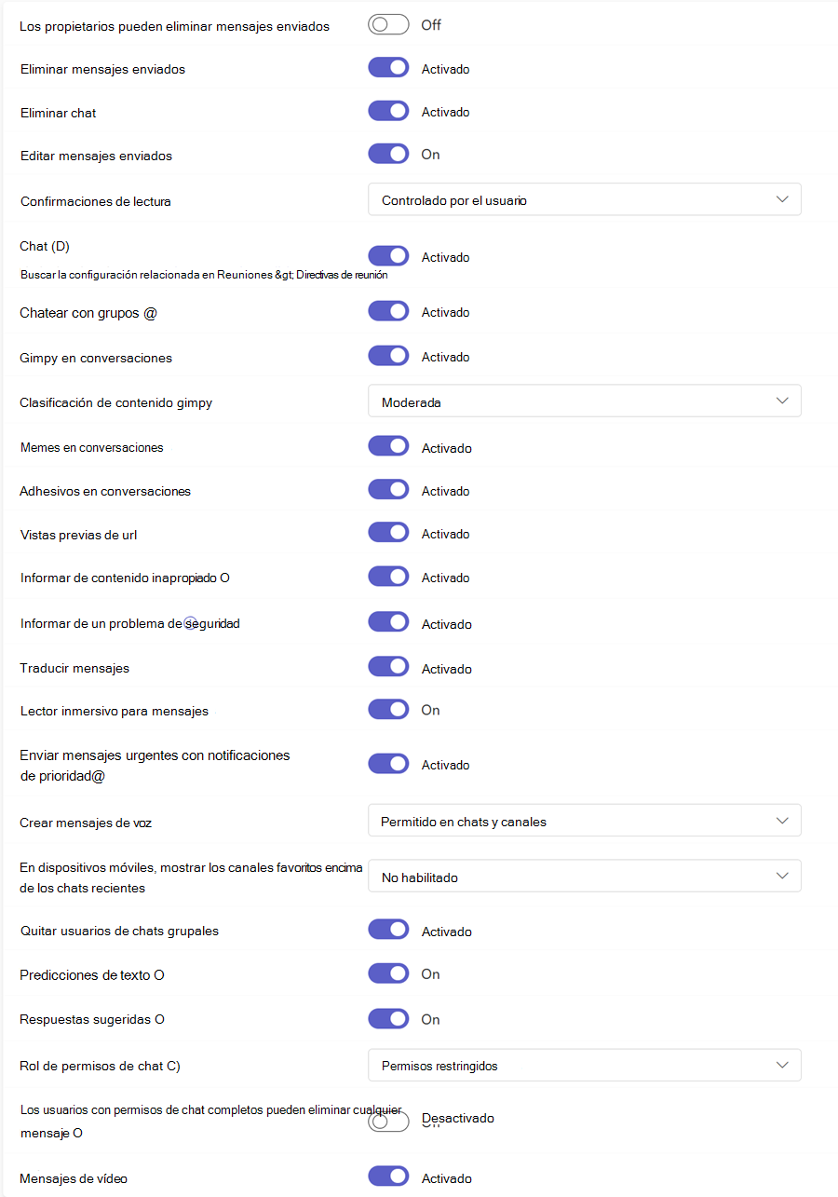838x1197 pixels.
Task: Expand Clasificación de contenido gimpy dropdown
Action: 584,402
